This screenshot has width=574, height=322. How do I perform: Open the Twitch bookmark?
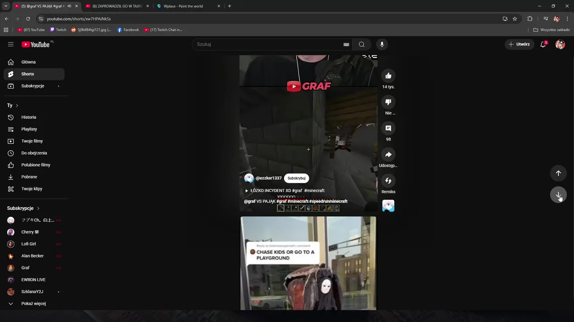coord(58,30)
